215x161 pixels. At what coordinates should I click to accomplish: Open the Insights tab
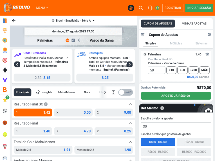tap(44, 92)
